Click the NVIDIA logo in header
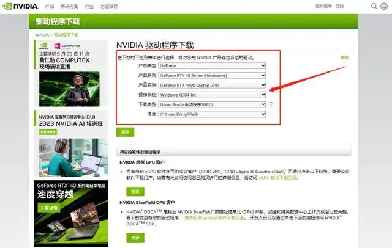The image size is (392, 248). point(20,6)
